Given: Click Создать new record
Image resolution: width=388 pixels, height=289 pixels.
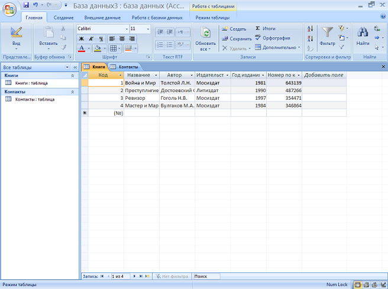Looking at the screenshot, I should click(234, 29).
